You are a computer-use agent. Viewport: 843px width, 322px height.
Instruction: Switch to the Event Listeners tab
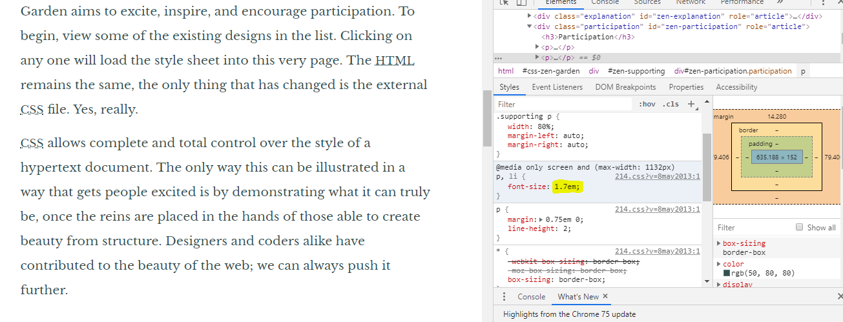point(557,87)
